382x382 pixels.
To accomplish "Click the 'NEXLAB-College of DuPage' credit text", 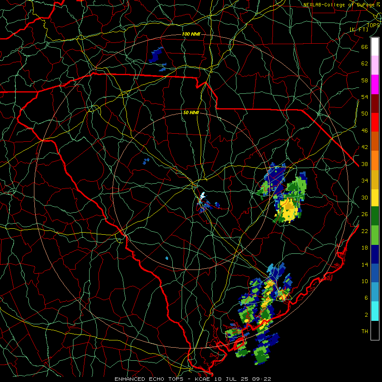I will pyautogui.click(x=339, y=5).
